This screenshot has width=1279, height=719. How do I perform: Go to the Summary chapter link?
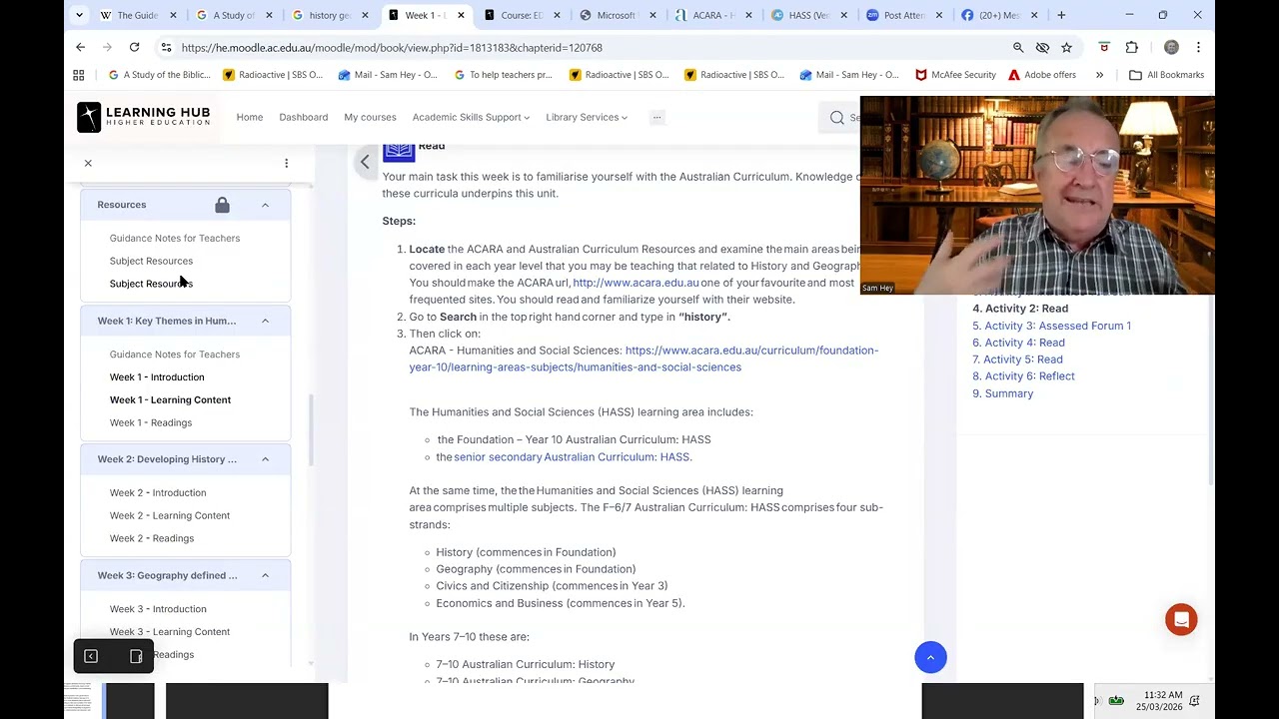(x=1008, y=393)
